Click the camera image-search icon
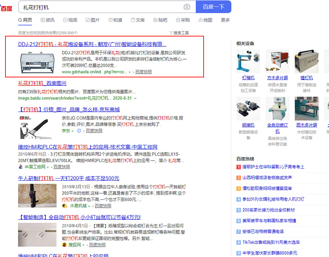Viewport: 329px width, 257px height. tap(187, 7)
